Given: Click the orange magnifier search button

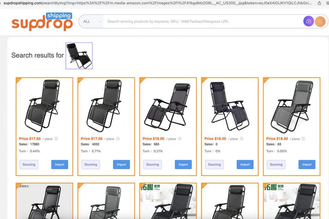Looking at the screenshot, I should 320,21.
